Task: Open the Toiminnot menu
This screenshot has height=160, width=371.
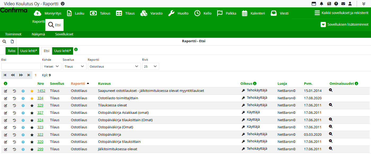Action: pyautogui.click(x=13, y=34)
